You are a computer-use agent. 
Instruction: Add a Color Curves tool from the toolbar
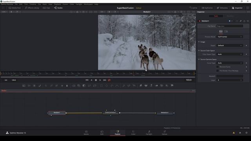click(x=51, y=86)
